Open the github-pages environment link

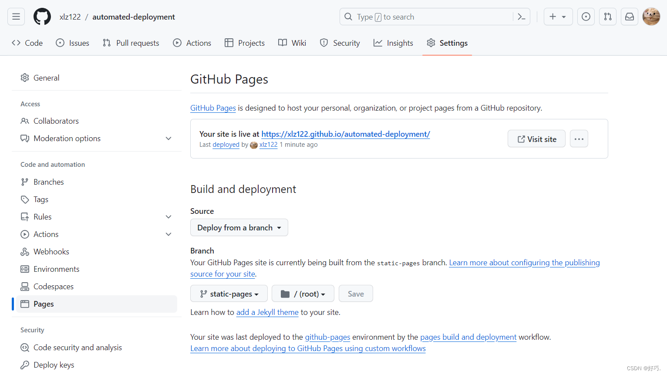point(327,337)
